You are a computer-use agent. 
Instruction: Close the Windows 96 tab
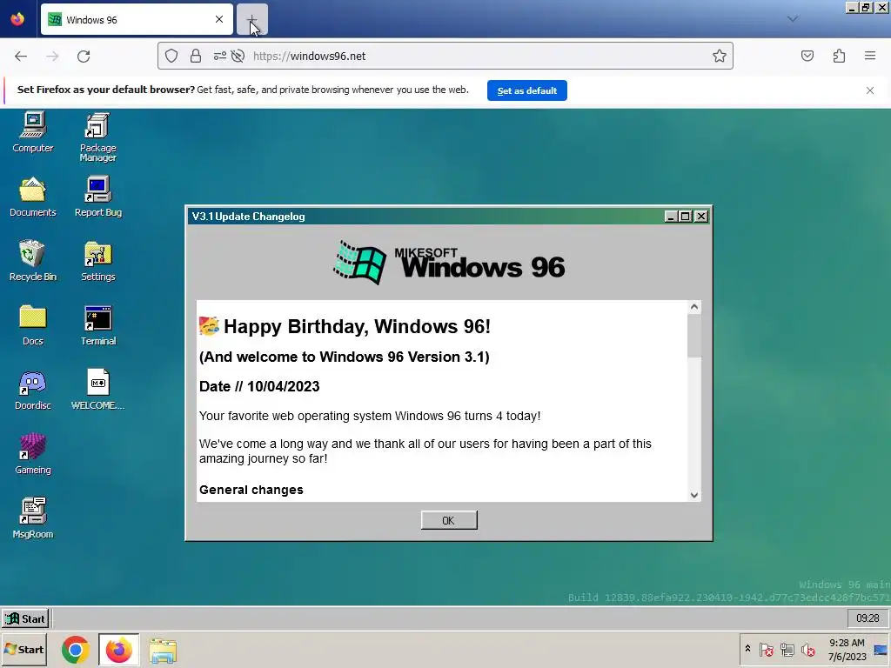tap(219, 19)
